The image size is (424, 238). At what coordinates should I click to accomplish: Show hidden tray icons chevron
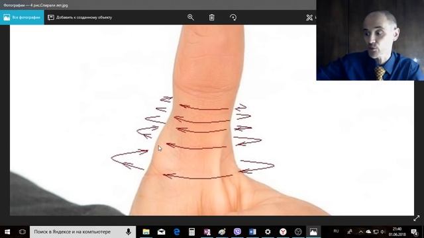(x=360, y=231)
